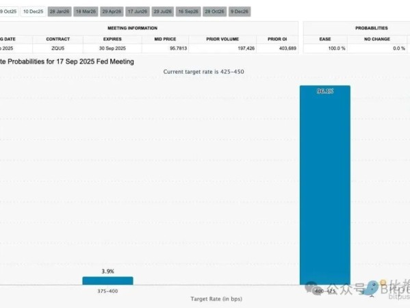This screenshot has height=308, width=410.
Task: Click the 96.1% bar for 400-425
Action: (325, 185)
